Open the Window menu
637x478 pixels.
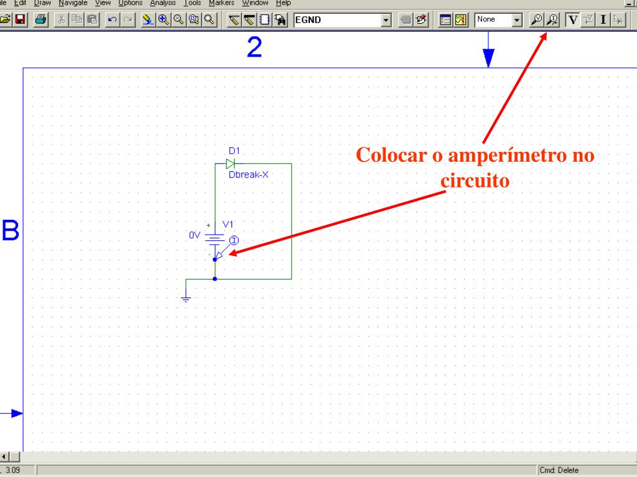tap(254, 3)
